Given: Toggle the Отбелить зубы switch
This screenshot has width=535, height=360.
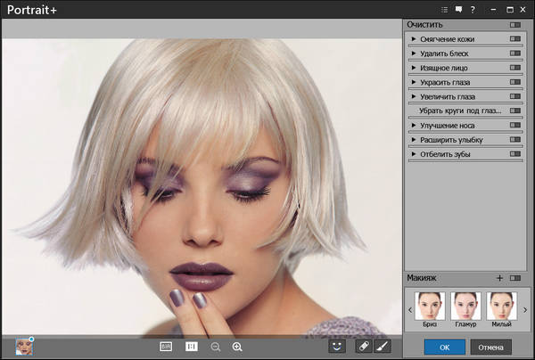Looking at the screenshot, I should coord(515,154).
